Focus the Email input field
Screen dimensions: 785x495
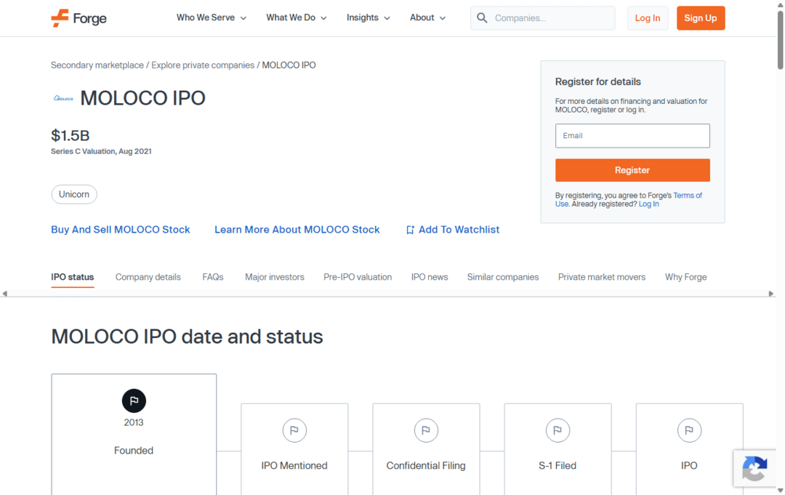click(x=632, y=136)
